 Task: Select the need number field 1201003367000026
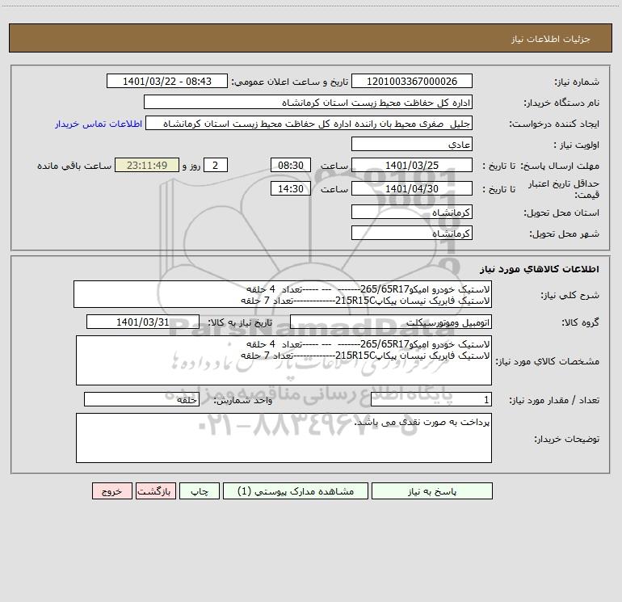[412, 81]
